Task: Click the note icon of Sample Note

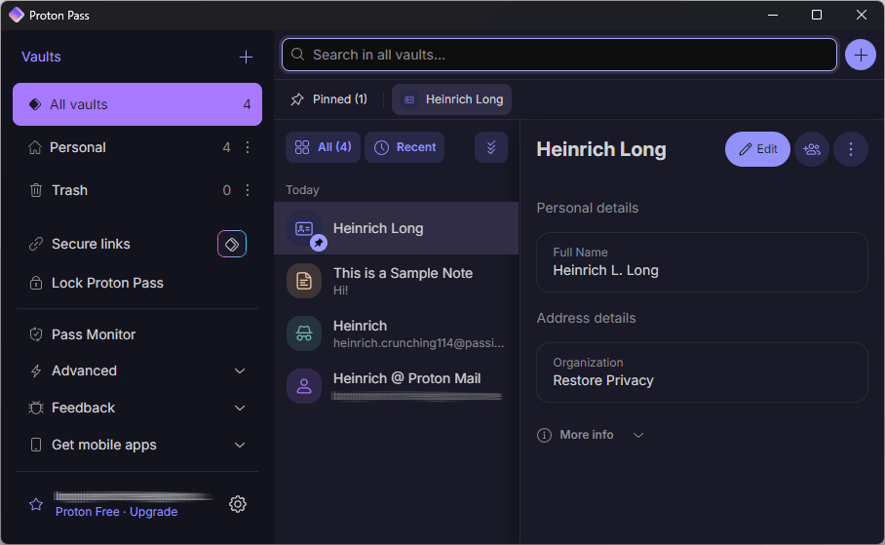Action: tap(304, 281)
